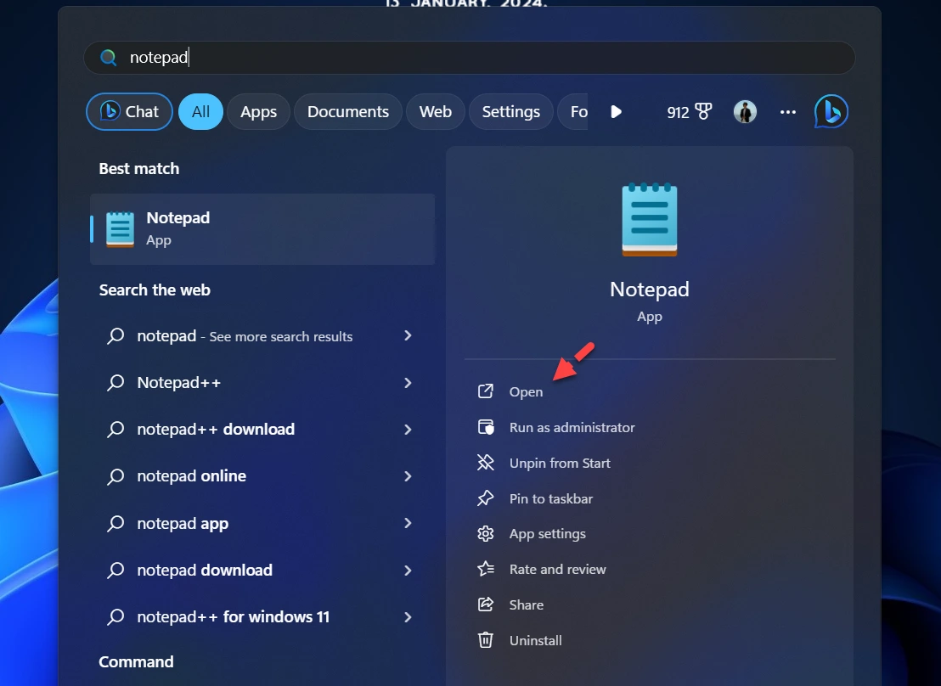
Task: Select the All filter tab
Action: coord(200,111)
